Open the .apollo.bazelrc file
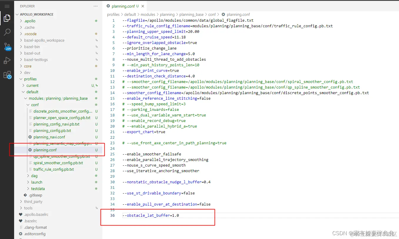 point(36,214)
